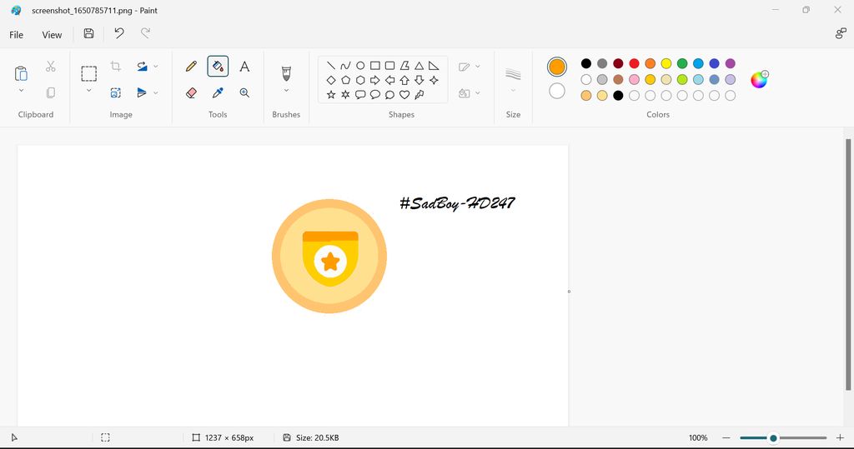Click the zoom out minus button
The height and width of the screenshot is (449, 854).
726,437
